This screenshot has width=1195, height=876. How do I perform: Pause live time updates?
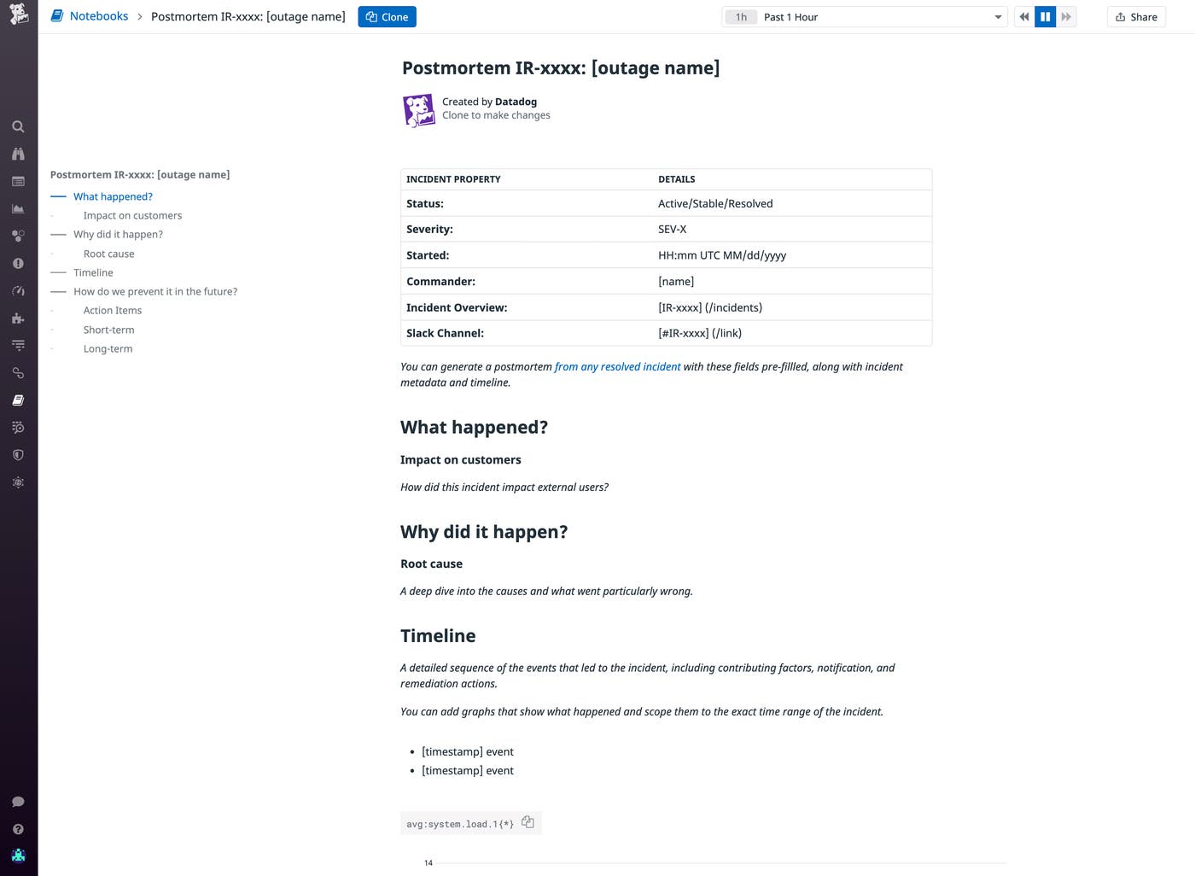[1045, 16]
